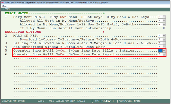Click 'Allowed in My Menu/HotKeys 1-F2 New' text
This screenshot has height=104, width=171.
[77, 24]
